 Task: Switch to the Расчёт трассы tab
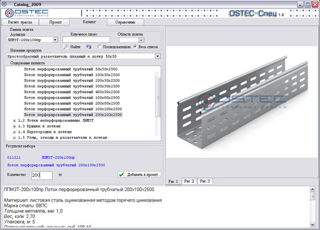point(20,22)
